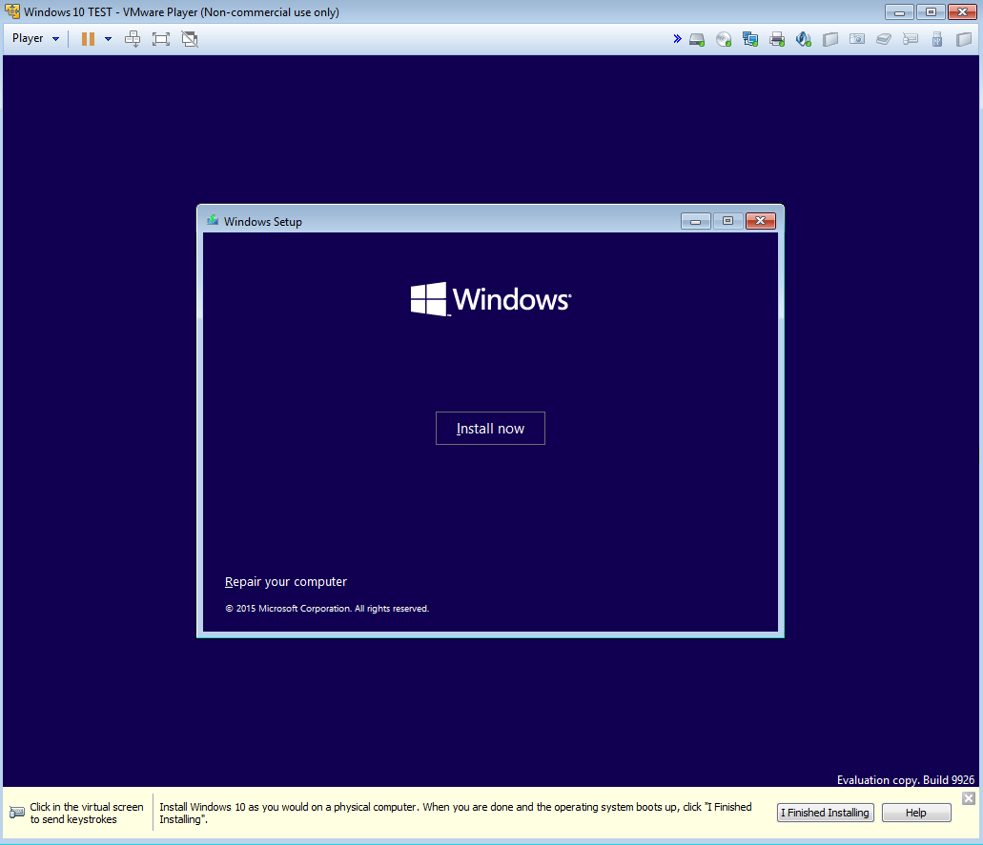The image size is (983, 845).
Task: Click the I Finished Installing button
Action: (825, 813)
